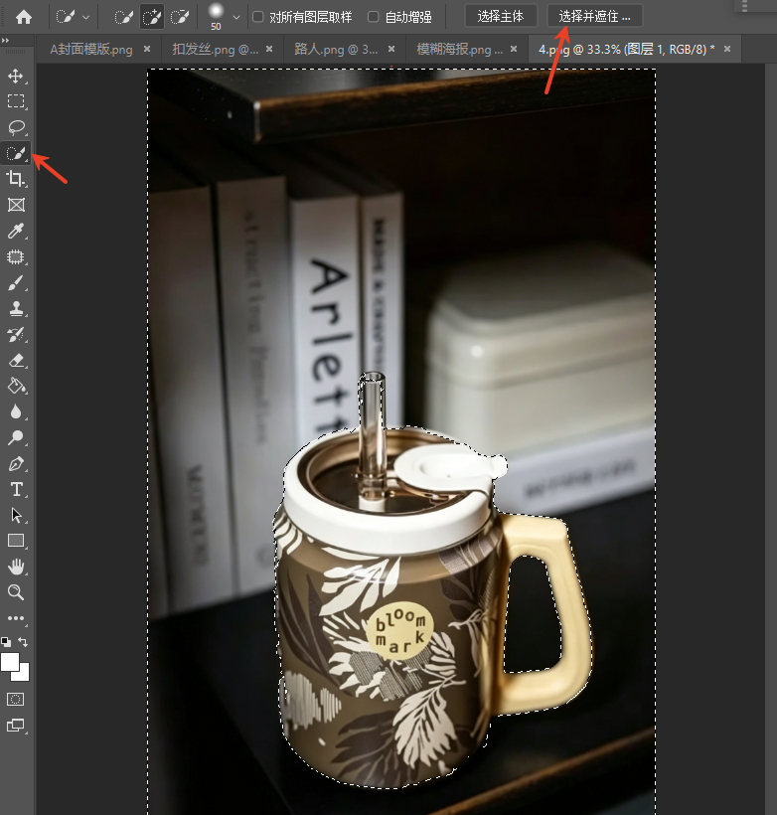The height and width of the screenshot is (815, 777).
Task: Expand the collapsed toolbar double arrows
Action: [5, 41]
